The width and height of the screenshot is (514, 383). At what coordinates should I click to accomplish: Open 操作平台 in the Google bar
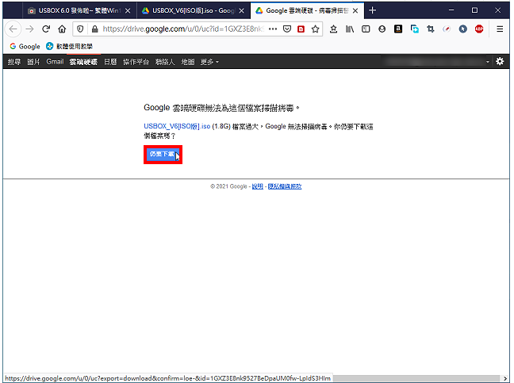pos(136,62)
